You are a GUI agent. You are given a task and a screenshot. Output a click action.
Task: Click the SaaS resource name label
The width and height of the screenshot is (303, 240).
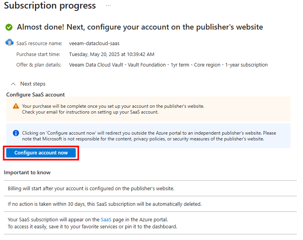click(39, 43)
